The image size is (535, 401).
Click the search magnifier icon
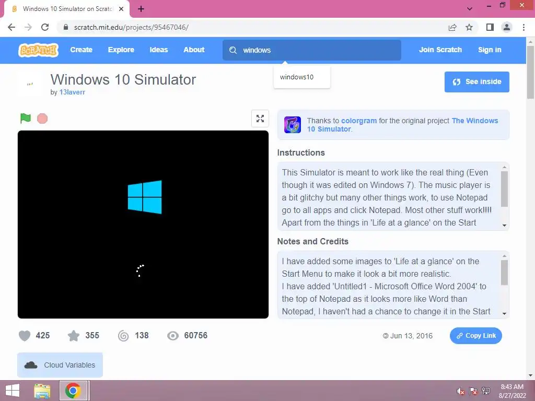(x=233, y=50)
